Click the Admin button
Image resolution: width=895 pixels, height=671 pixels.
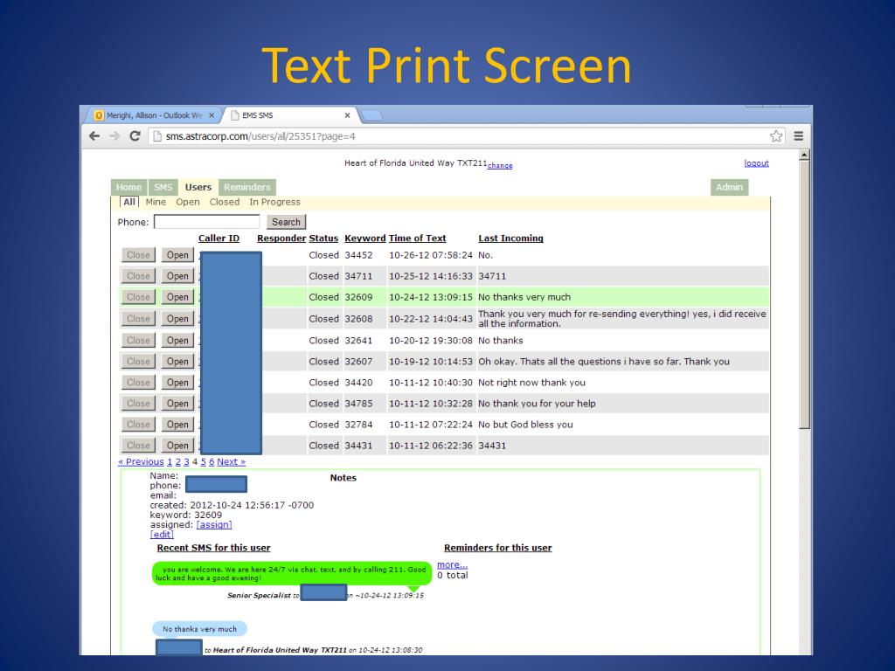[x=729, y=187]
